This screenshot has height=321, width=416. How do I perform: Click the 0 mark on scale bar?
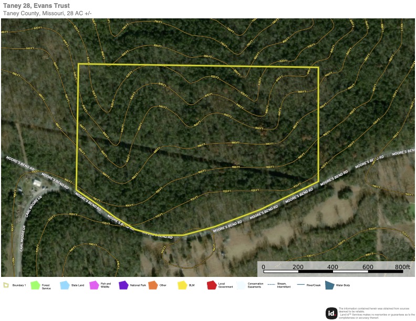(263, 266)
